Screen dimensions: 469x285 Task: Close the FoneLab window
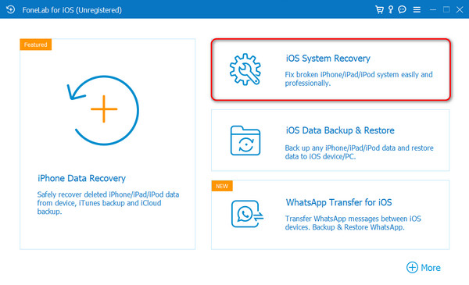(460, 9)
